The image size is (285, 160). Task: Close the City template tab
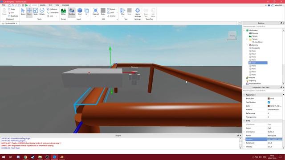tap(16, 24)
